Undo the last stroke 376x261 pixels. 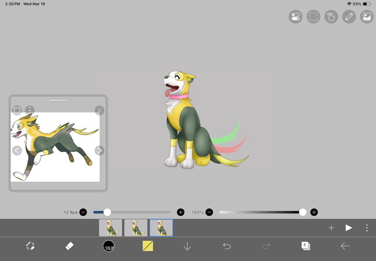point(227,246)
